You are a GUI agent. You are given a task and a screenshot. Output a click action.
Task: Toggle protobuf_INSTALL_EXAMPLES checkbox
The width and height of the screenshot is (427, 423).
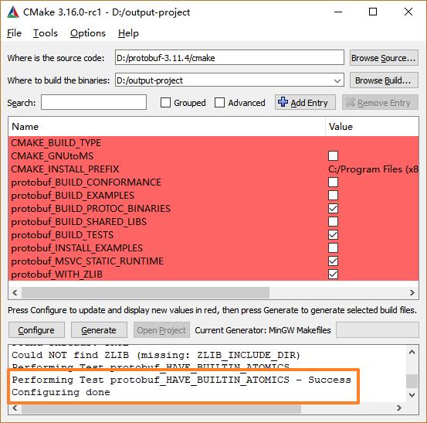tap(333, 248)
